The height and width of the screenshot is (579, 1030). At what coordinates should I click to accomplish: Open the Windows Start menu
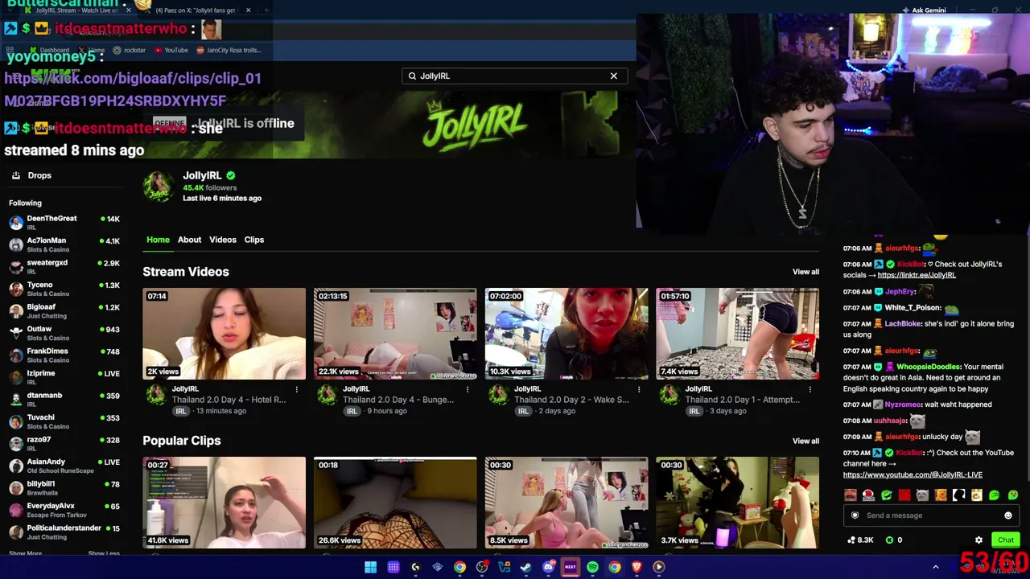(x=370, y=567)
